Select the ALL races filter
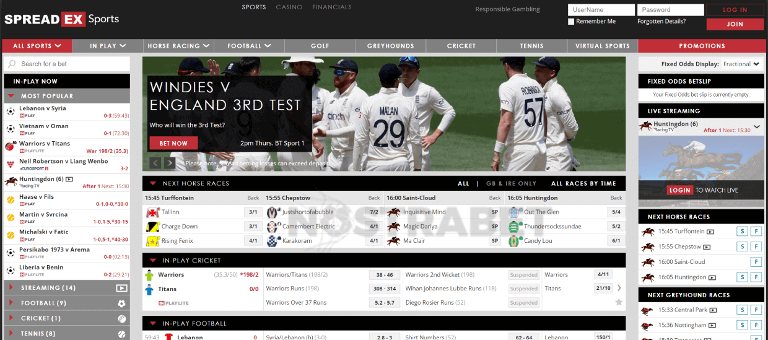This screenshot has width=768, height=340. point(463,184)
